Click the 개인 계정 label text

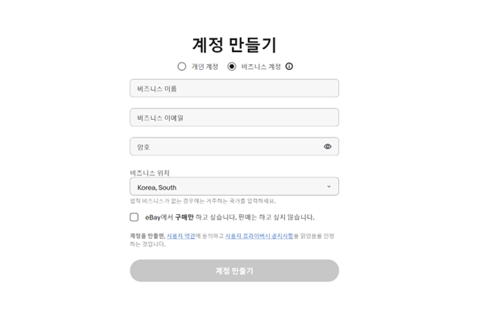coord(205,67)
